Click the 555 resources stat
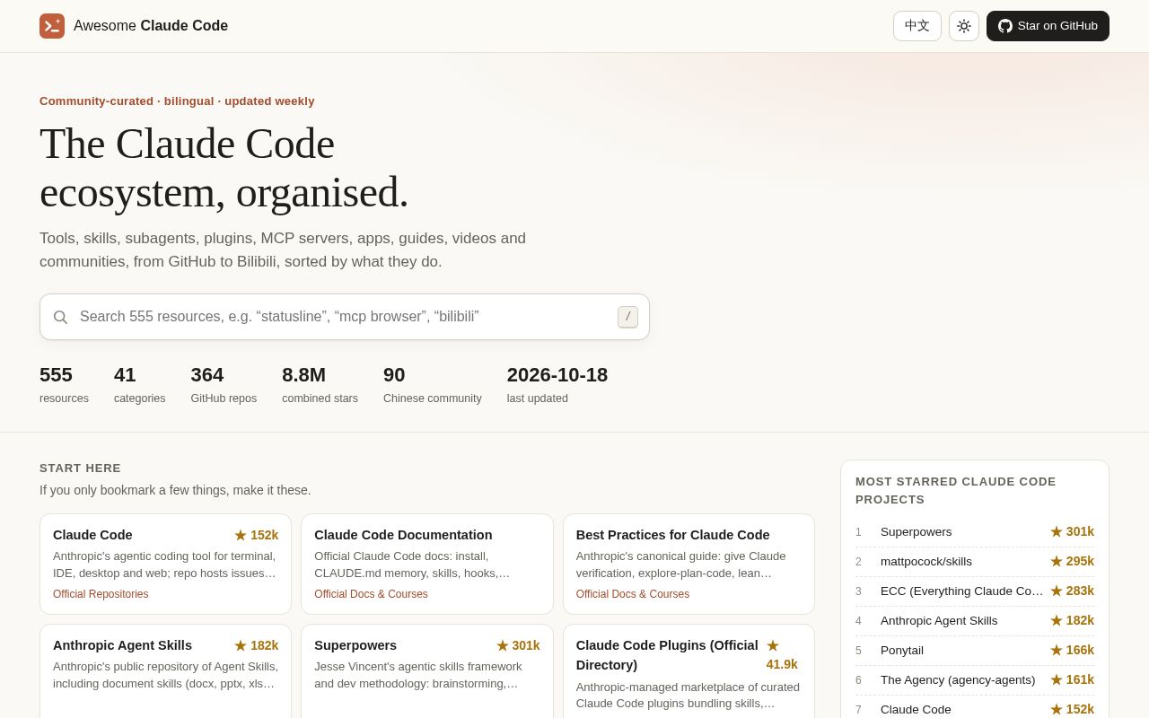The image size is (1149, 718). click(64, 384)
